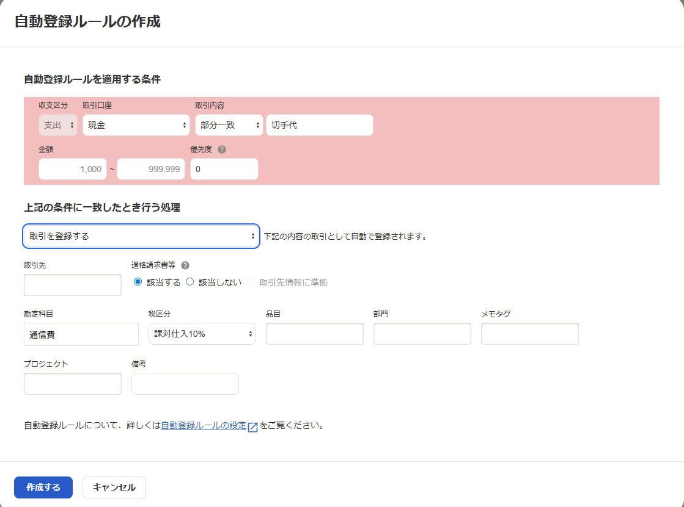Open the 自動登録ルールの設定 help link
Image resolution: width=684 pixels, height=507 pixels.
coord(203,426)
